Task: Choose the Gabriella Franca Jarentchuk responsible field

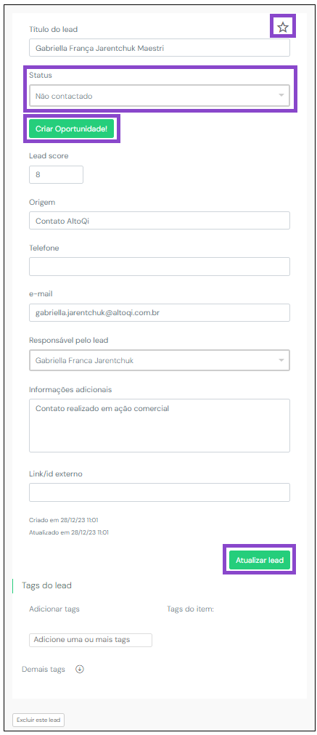Action: pos(159,360)
